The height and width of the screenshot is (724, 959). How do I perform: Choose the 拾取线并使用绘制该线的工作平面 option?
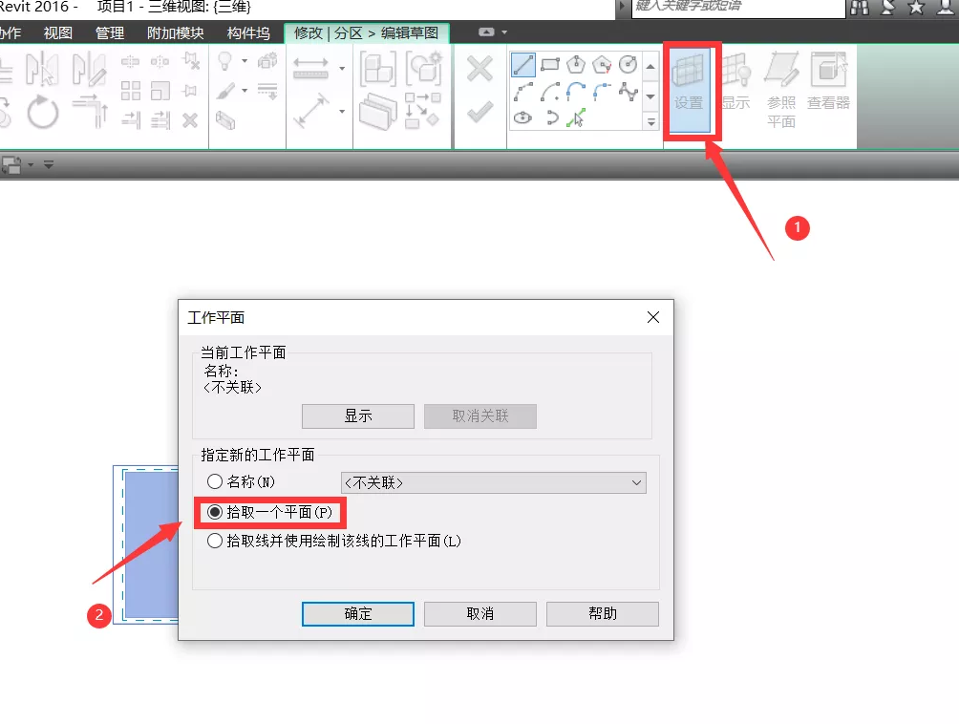215,542
